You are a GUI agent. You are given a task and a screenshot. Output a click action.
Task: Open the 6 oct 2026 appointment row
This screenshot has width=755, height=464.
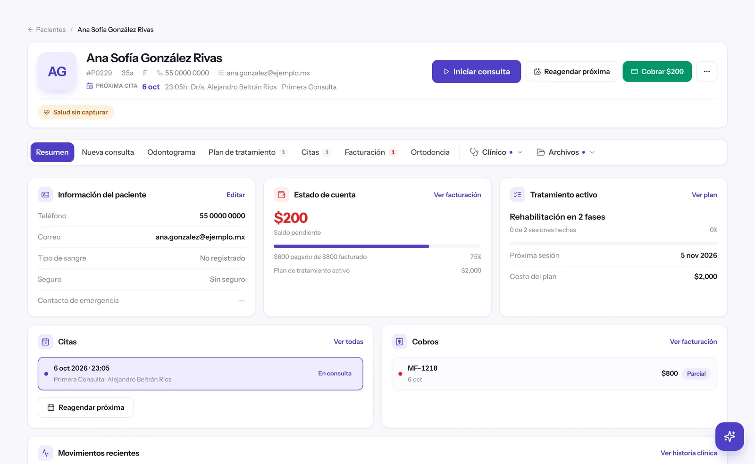201,374
